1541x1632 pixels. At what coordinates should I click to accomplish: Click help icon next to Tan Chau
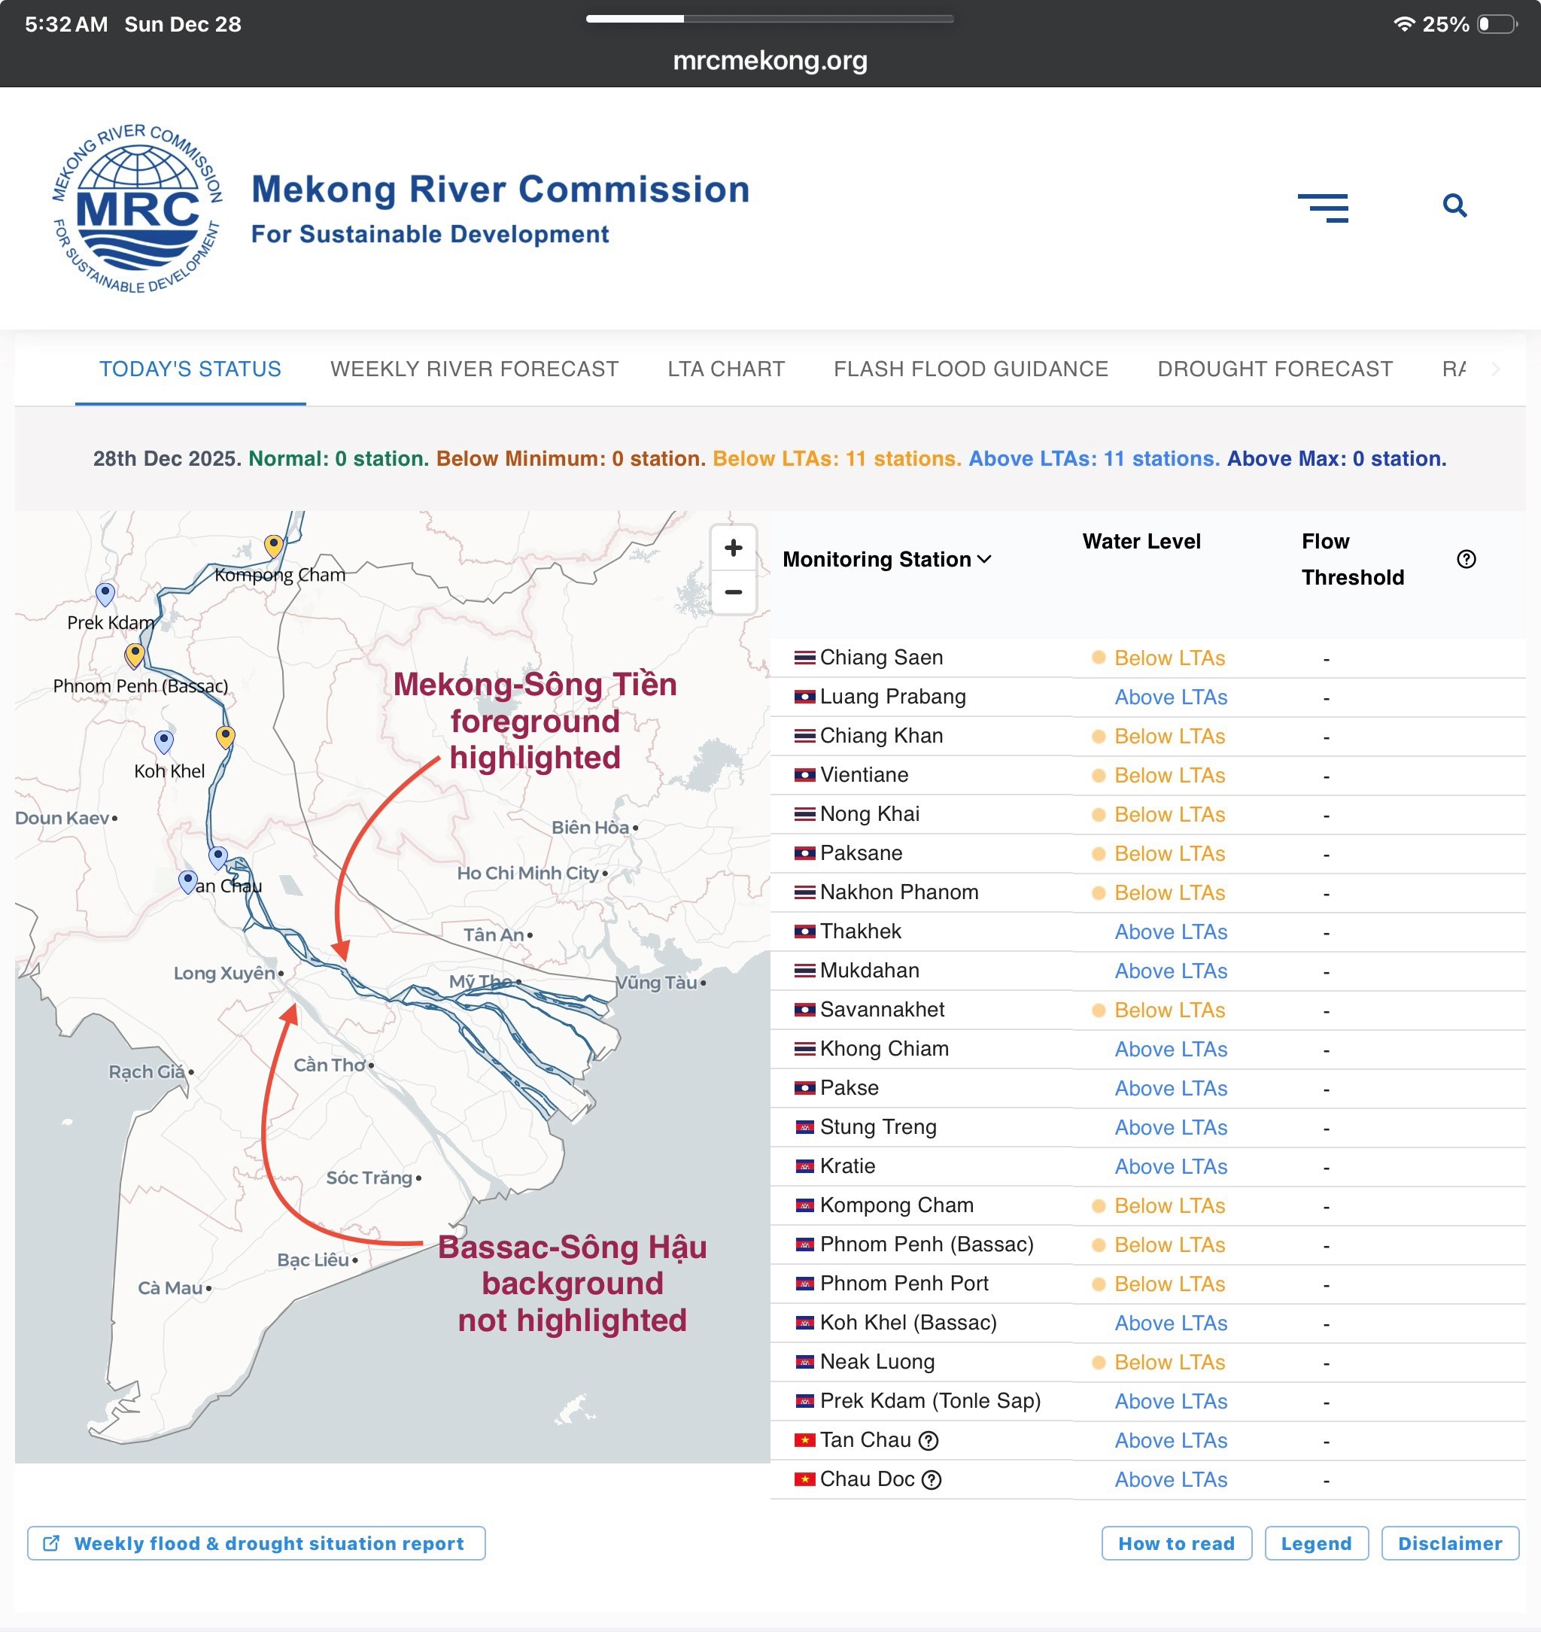[929, 1441]
